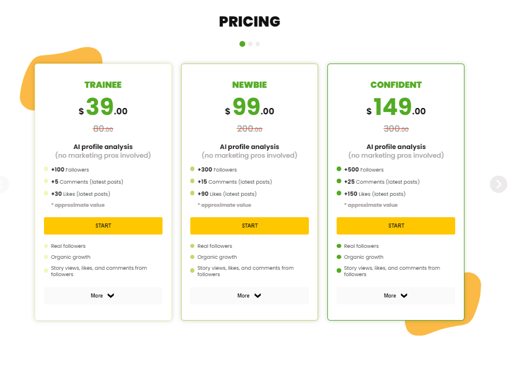Click chevron icon in Confident More button

coord(404,296)
